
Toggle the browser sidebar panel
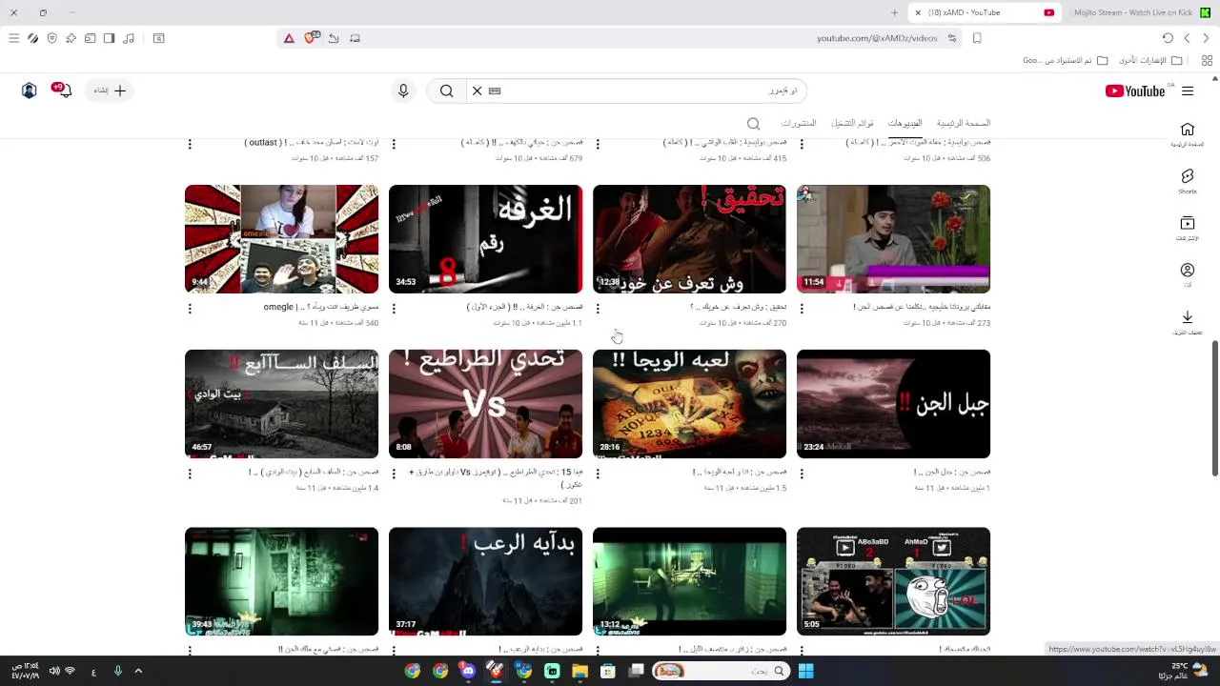click(x=109, y=38)
